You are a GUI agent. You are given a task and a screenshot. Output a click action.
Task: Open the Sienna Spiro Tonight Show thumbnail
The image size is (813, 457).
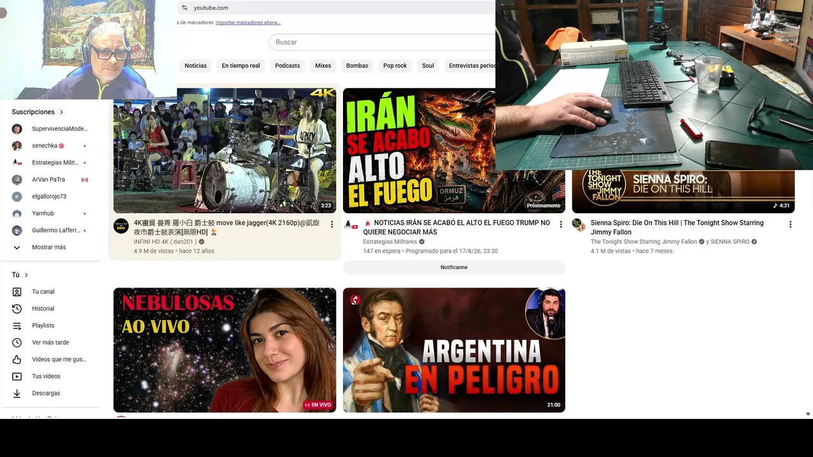tap(683, 192)
